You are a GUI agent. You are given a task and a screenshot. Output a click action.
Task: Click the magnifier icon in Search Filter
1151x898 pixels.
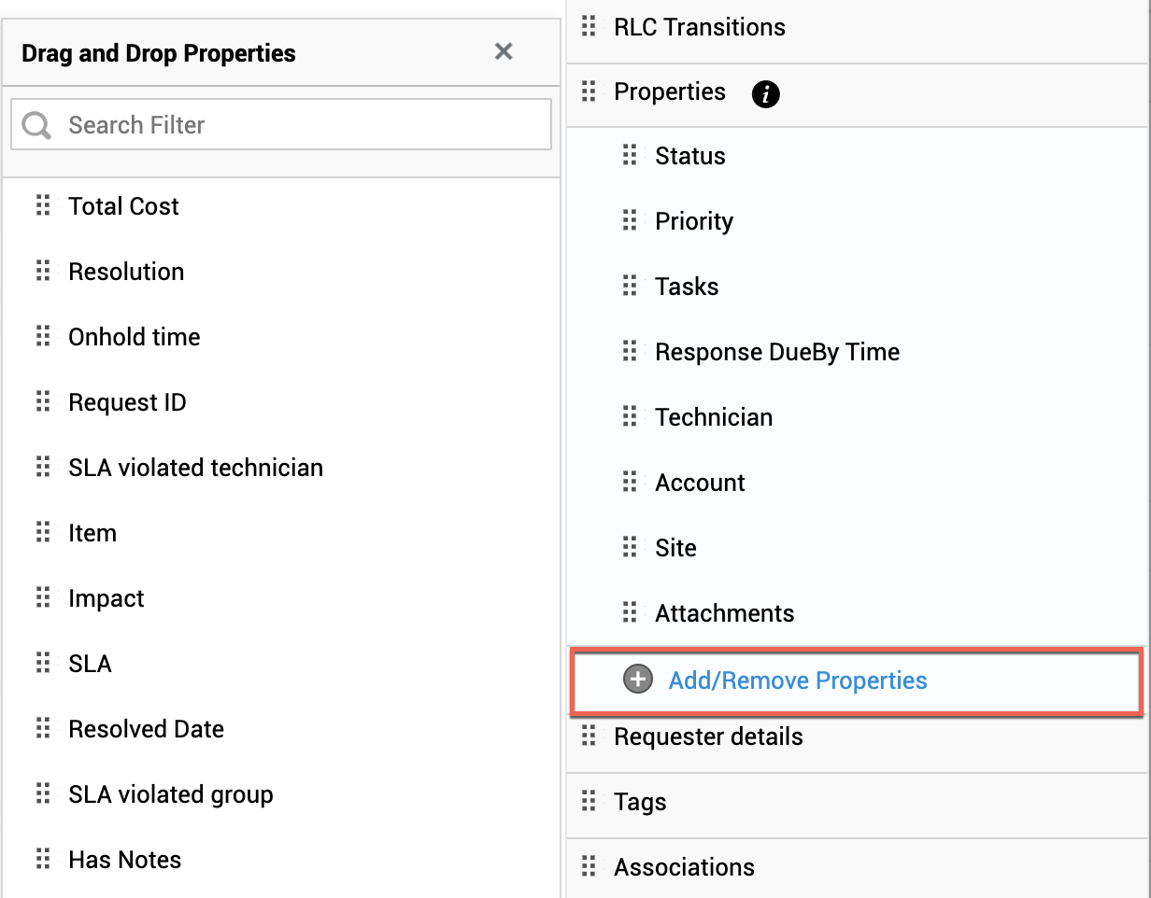click(x=36, y=125)
